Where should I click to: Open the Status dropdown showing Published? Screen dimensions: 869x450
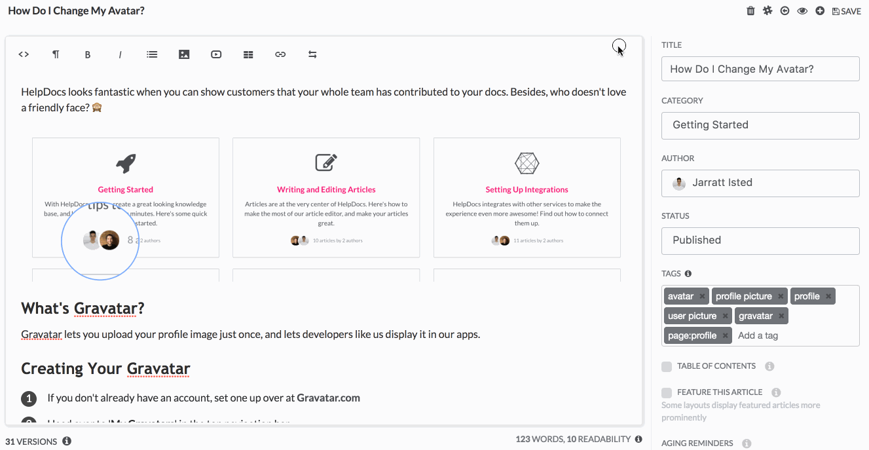click(760, 240)
